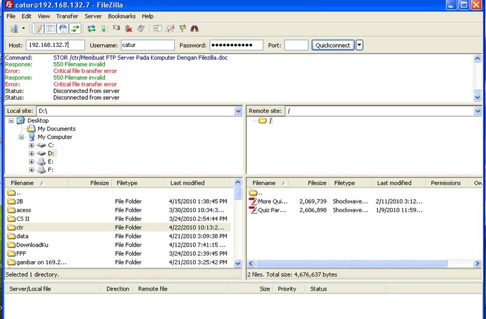Click the Process queue toolbar icon

pyautogui.click(x=104, y=29)
